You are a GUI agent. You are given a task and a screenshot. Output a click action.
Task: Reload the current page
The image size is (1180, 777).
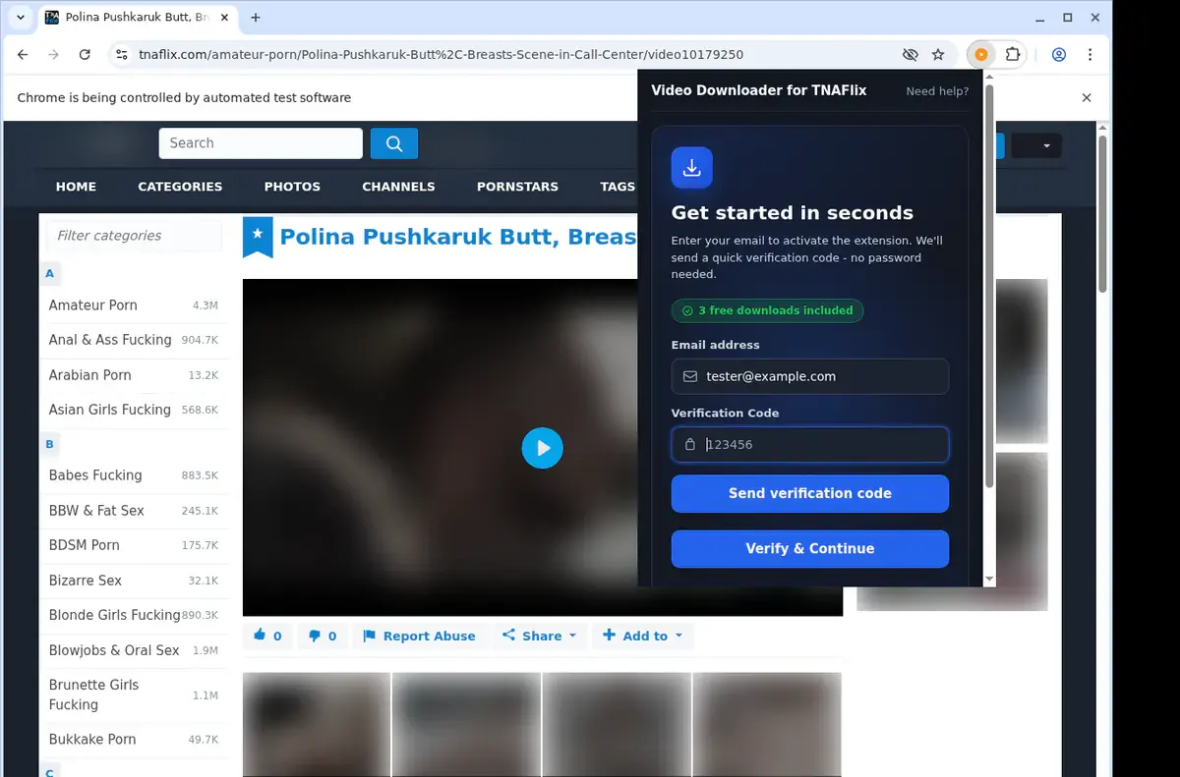pyautogui.click(x=85, y=55)
